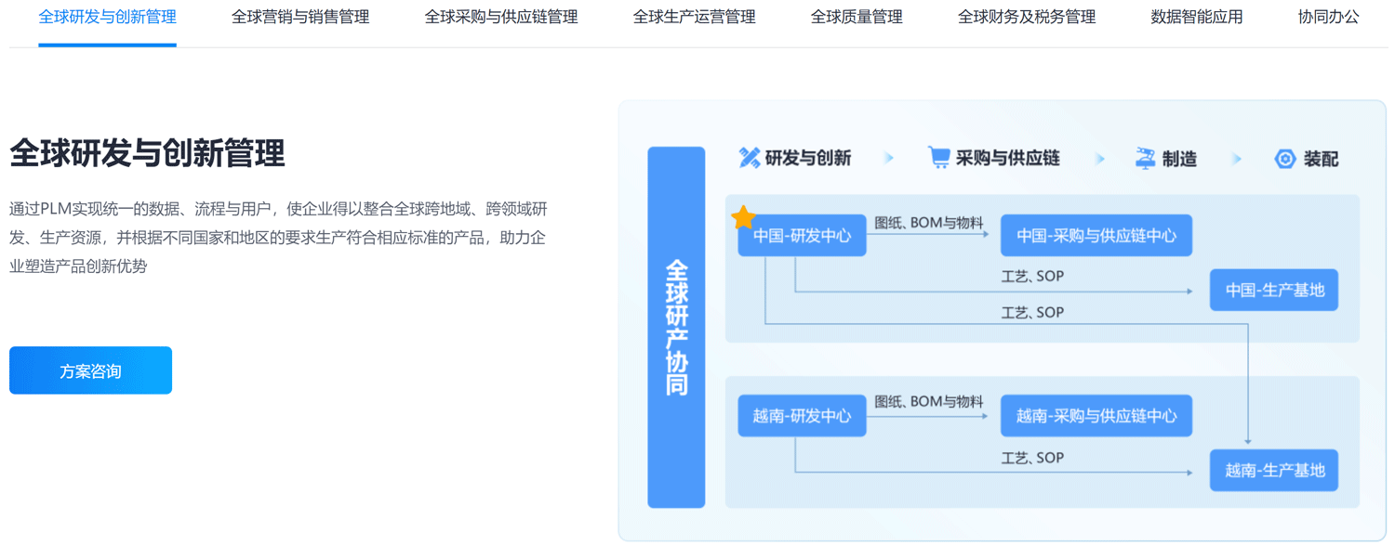Select the 全球生产运营管理 tab
This screenshot has width=1395, height=558.
[x=694, y=17]
